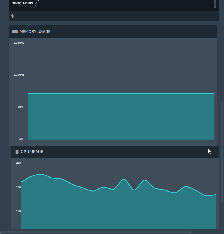Click the 10% CPU axis label
This screenshot has width=224, height=234.
point(19,211)
